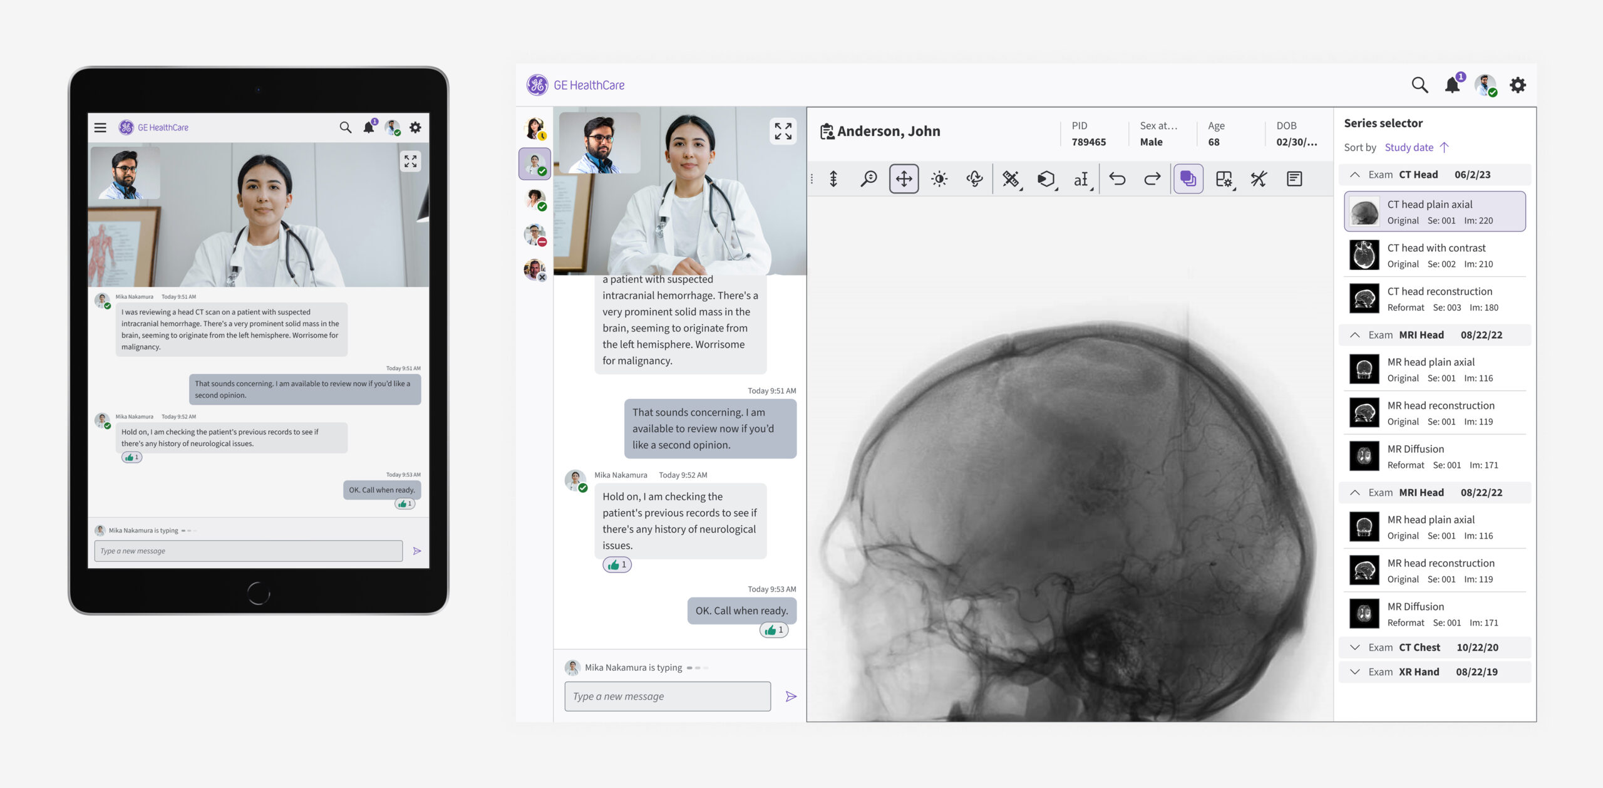Open the text annotation tool
The image size is (1603, 788).
(1081, 179)
